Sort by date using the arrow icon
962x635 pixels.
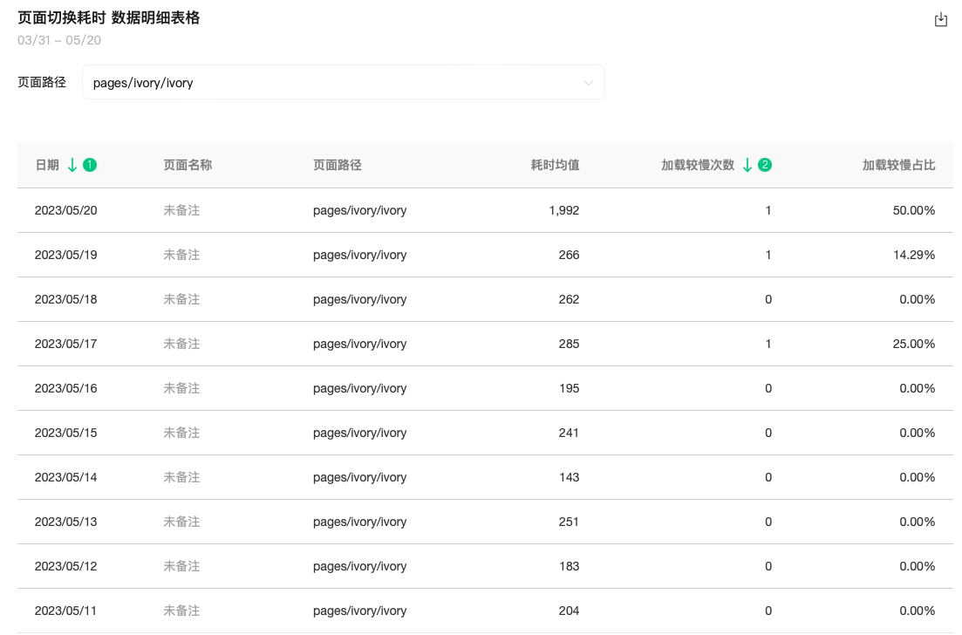coord(72,165)
